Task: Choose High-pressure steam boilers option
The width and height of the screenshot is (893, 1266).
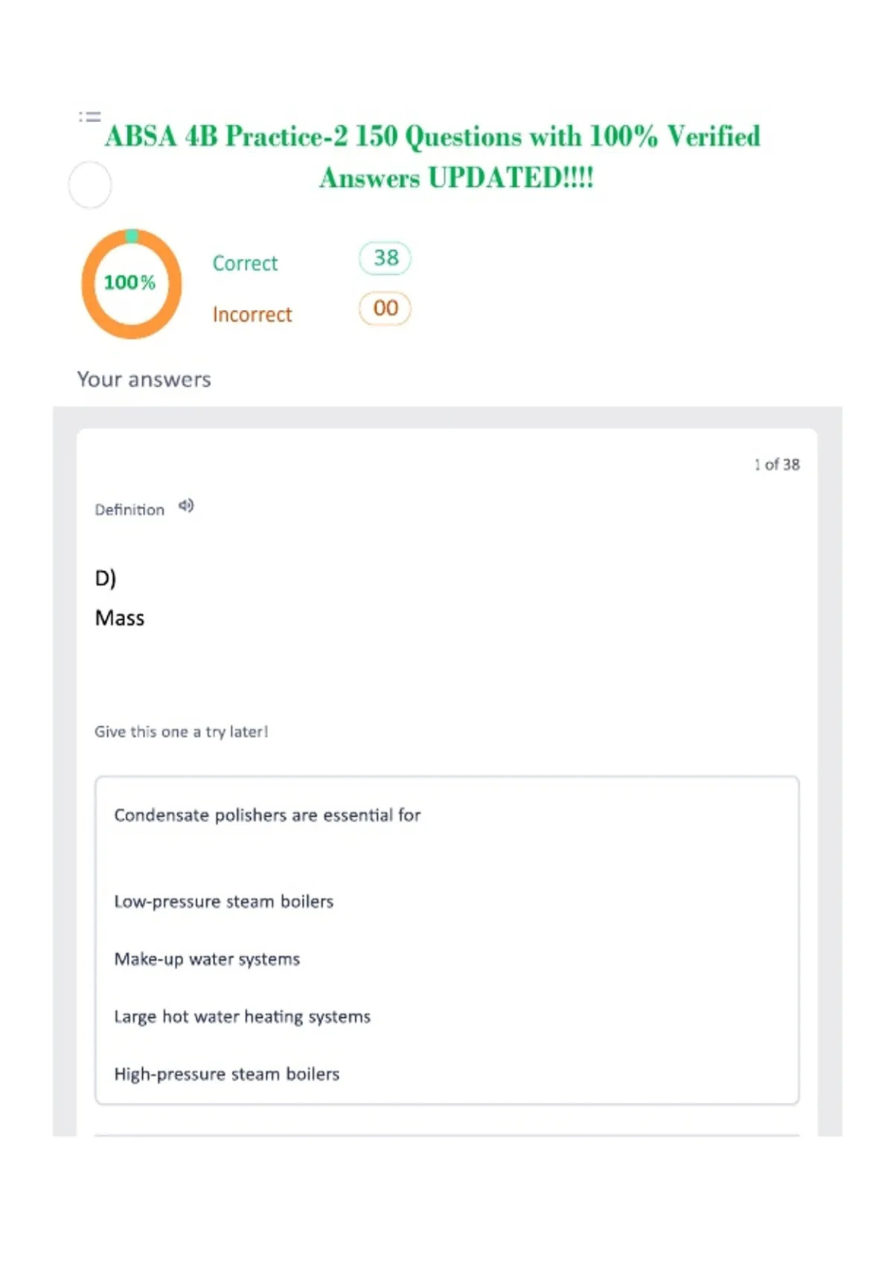Action: [227, 1074]
